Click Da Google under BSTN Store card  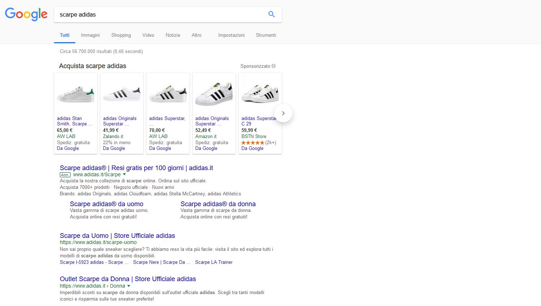click(252, 148)
